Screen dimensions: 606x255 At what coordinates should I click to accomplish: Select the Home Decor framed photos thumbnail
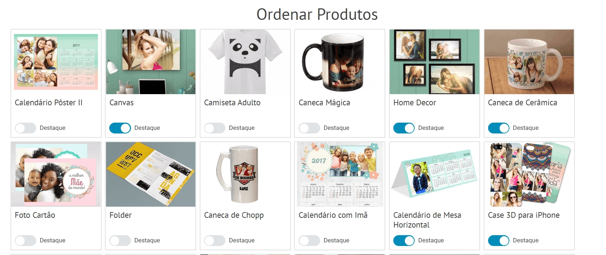click(435, 62)
